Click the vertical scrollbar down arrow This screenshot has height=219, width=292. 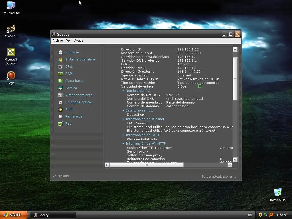pyautogui.click(x=235, y=160)
